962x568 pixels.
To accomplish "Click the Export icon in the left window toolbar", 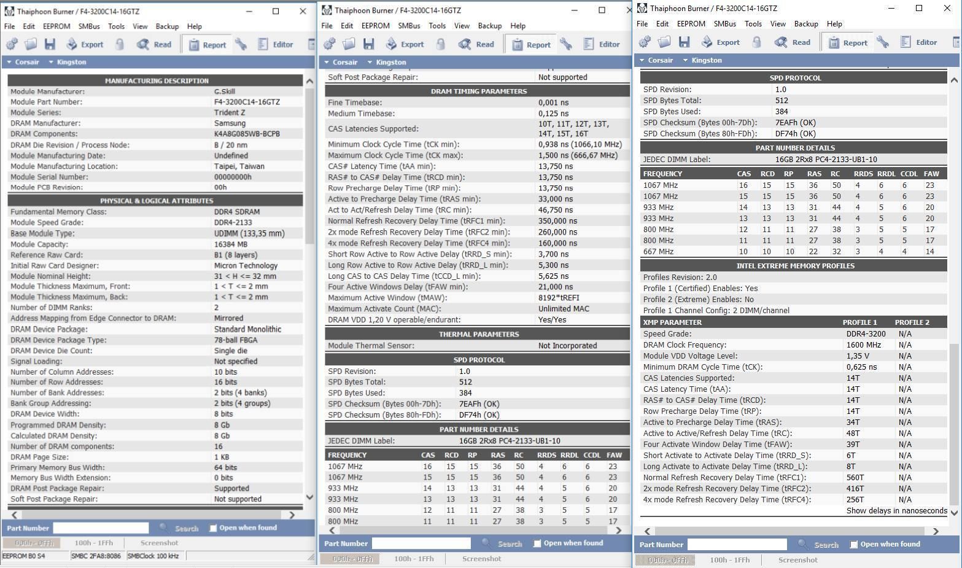I will coord(85,44).
